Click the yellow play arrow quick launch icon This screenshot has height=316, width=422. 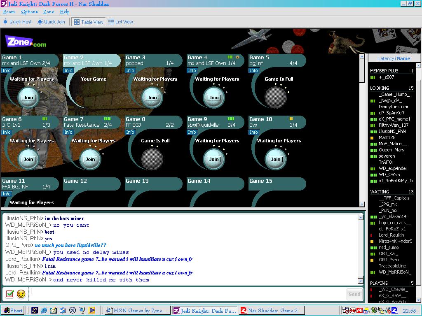[91, 310]
